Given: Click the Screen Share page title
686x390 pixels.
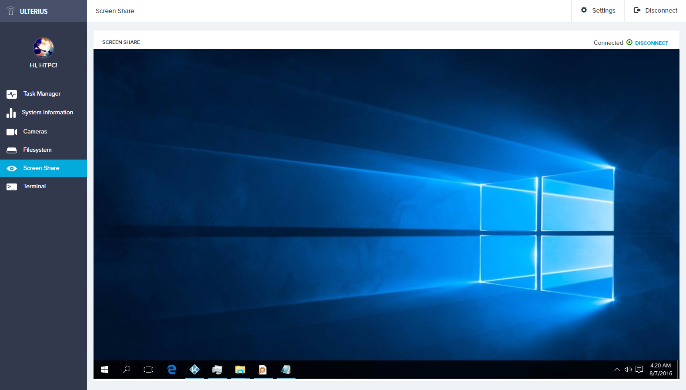Looking at the screenshot, I should (x=115, y=11).
